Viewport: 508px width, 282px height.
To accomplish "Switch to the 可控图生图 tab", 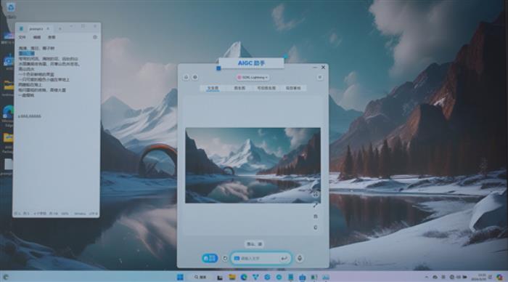I will coord(266,88).
